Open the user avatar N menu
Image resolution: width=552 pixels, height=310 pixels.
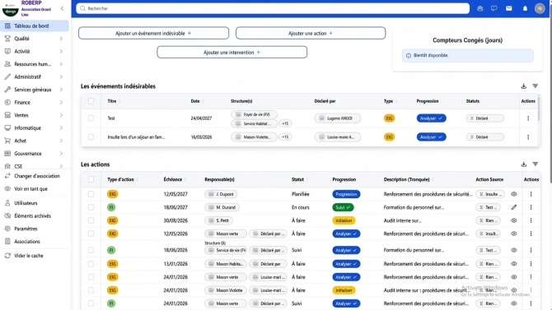point(540,8)
